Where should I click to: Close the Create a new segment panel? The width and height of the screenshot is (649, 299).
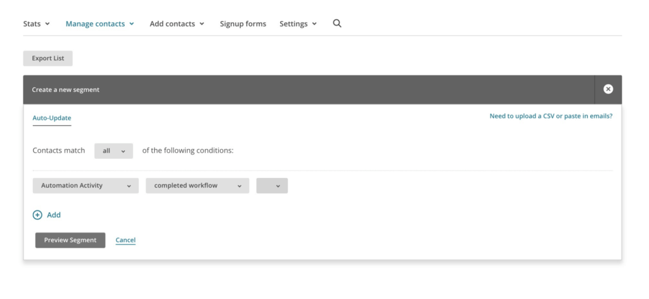pyautogui.click(x=608, y=89)
